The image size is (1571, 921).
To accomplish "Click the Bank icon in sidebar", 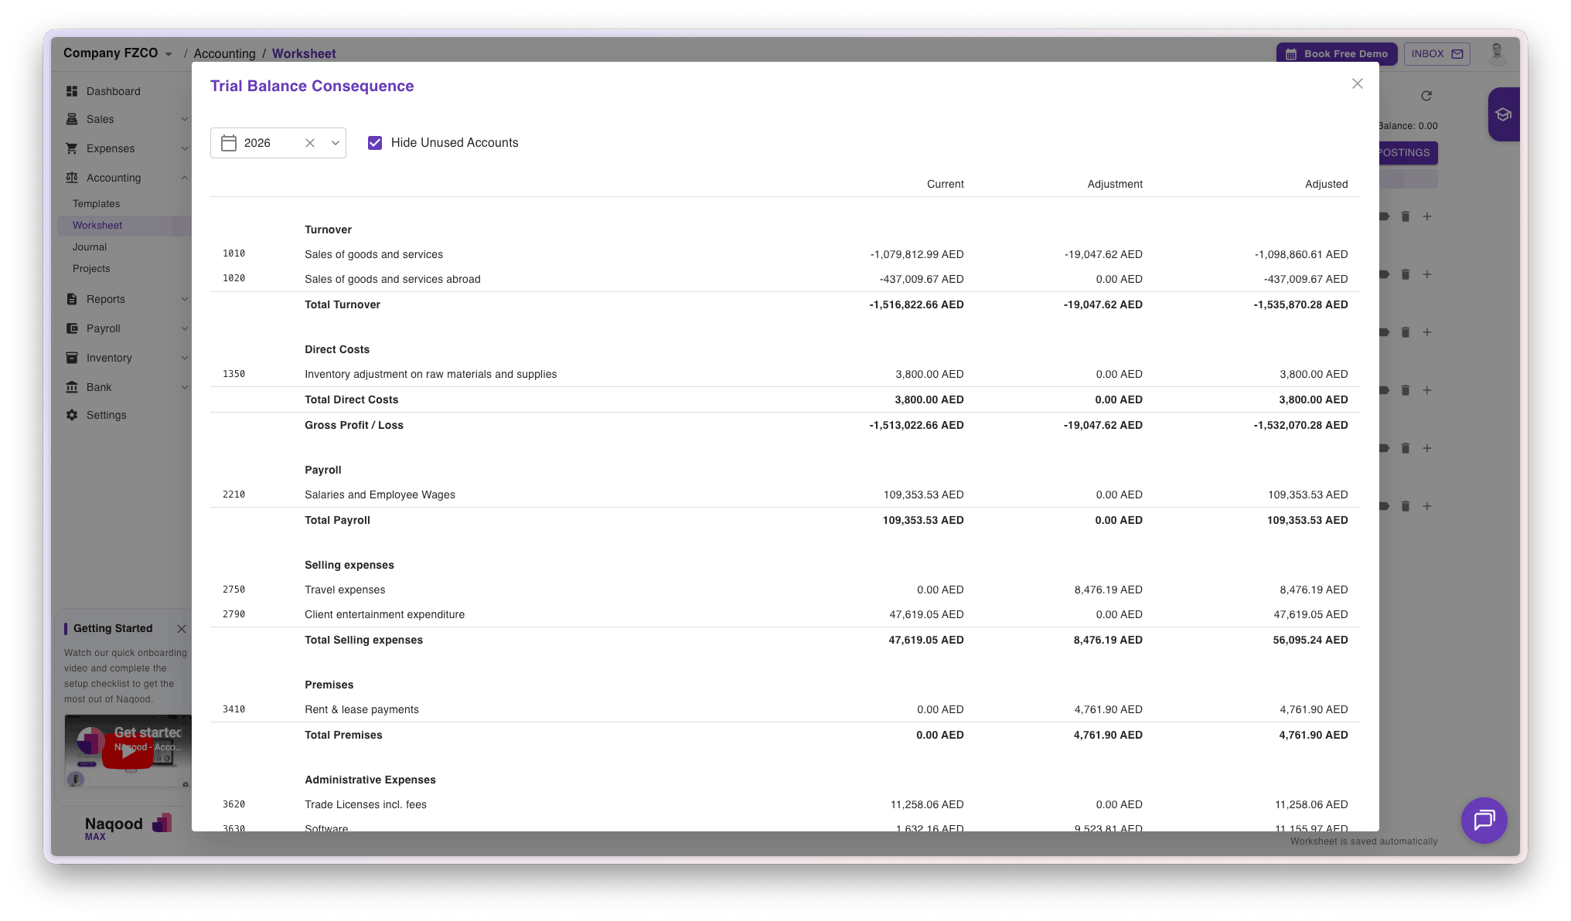I will pos(72,387).
